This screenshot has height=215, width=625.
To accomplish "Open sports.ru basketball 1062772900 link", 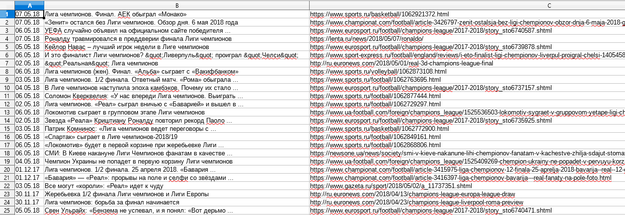I will pos(379,129).
